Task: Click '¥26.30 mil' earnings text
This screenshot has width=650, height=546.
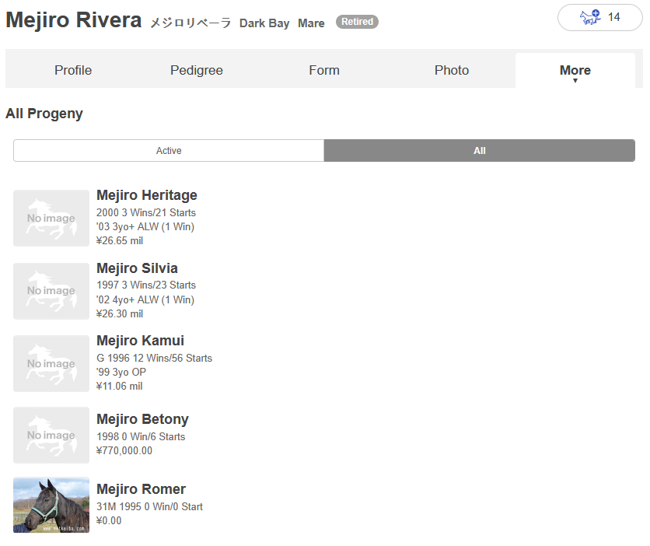Action: coord(120,314)
